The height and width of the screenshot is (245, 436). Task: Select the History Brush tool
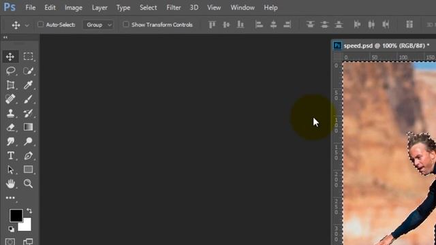[28, 114]
